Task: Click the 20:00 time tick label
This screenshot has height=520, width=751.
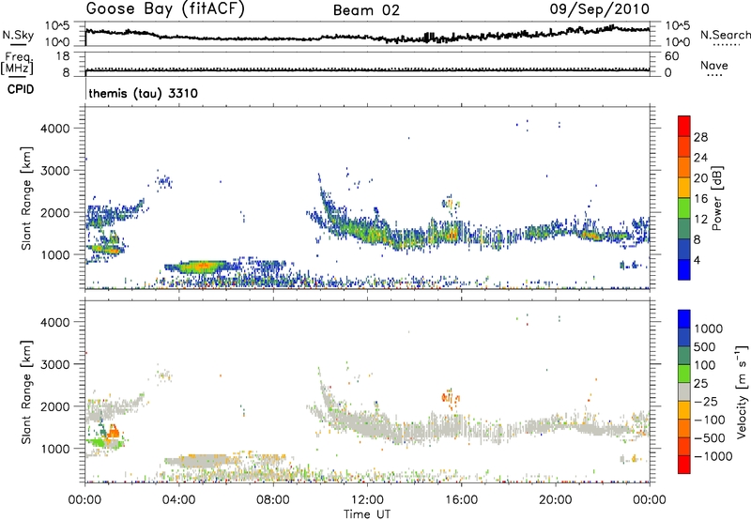Action: (555, 500)
